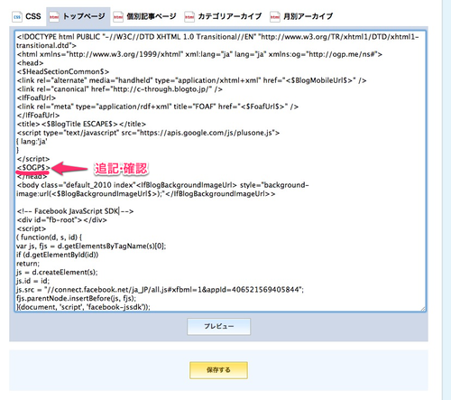Click the 月別アーカイブ html icon

pos(275,16)
